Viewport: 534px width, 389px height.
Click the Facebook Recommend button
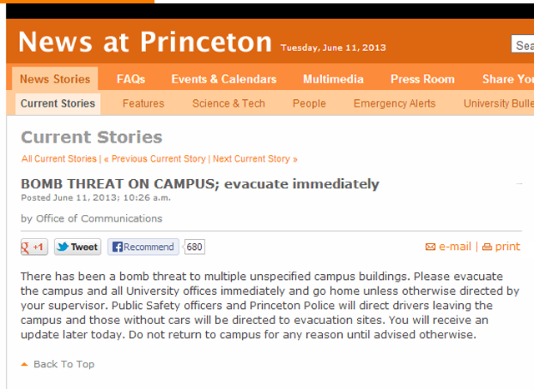(x=143, y=247)
